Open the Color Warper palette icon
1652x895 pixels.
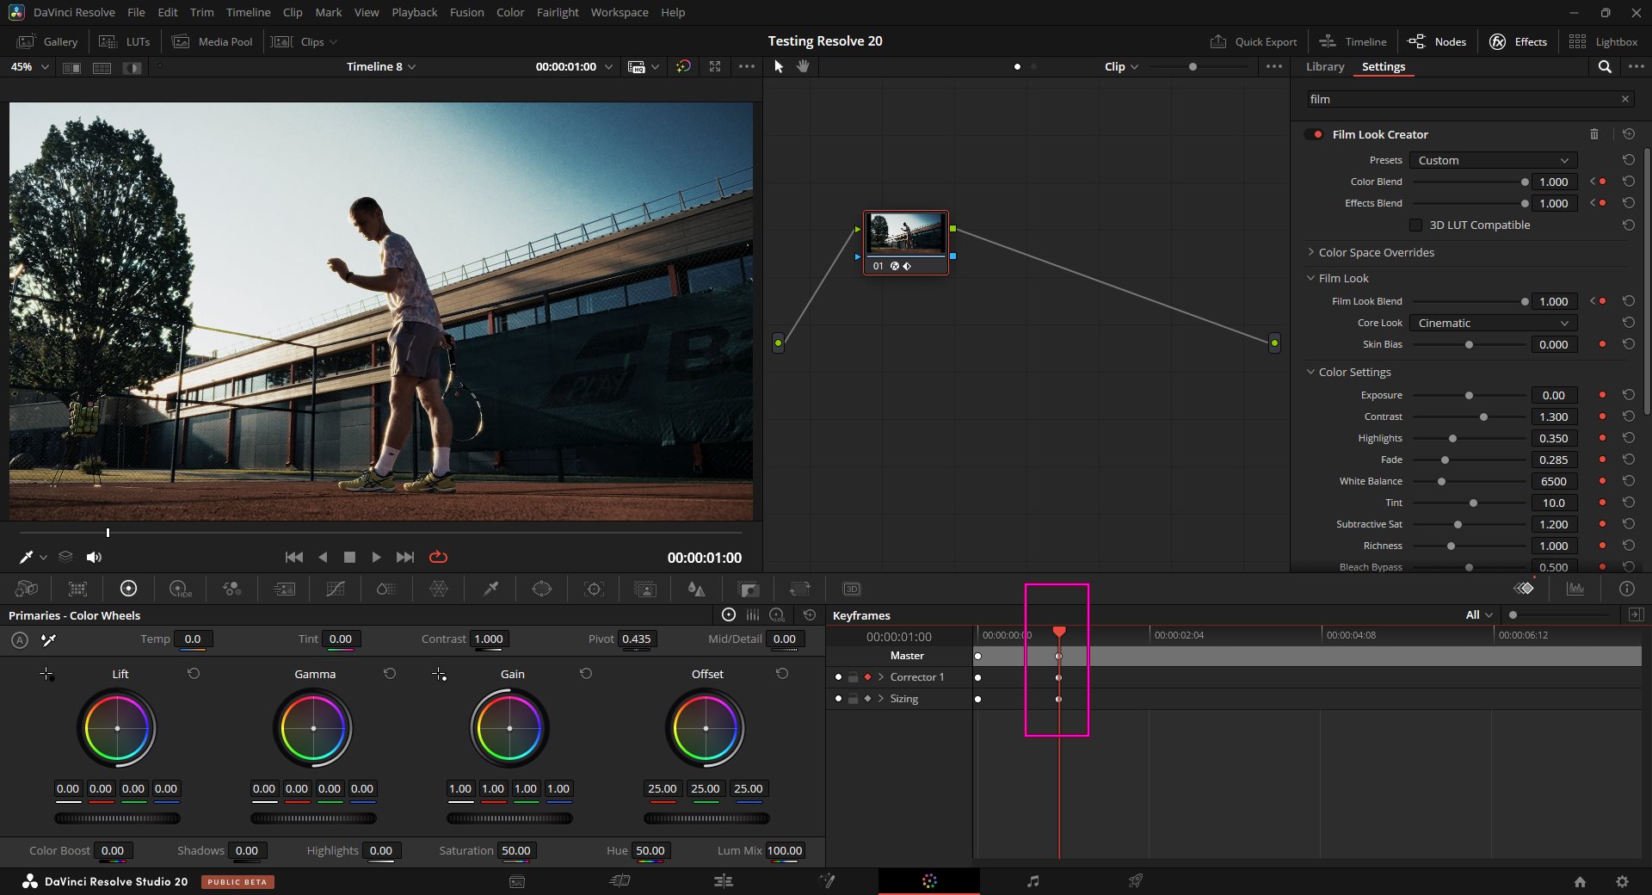tap(438, 589)
